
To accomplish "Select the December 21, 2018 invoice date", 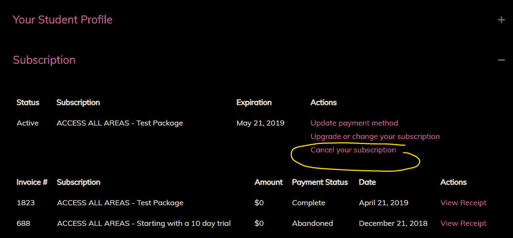I will pos(393,223).
